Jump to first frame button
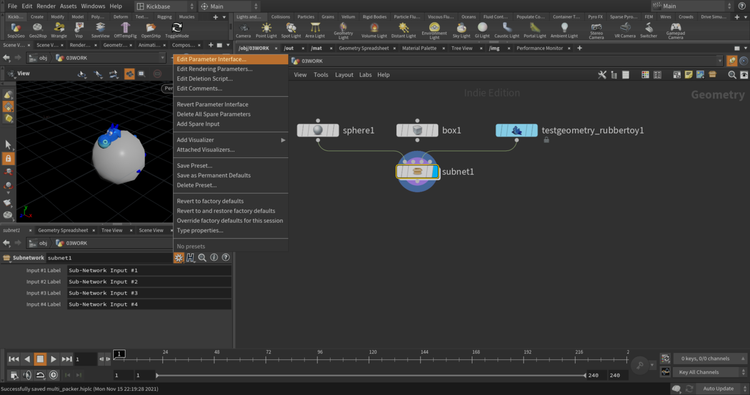 tap(14, 359)
